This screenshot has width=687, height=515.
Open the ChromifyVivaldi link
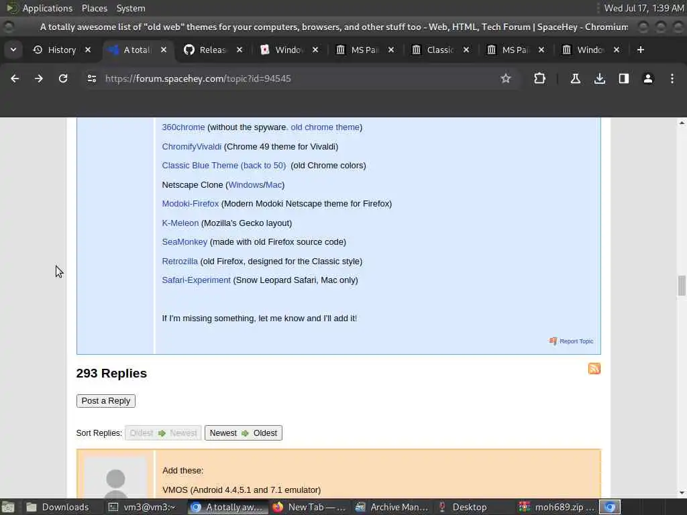click(x=191, y=147)
